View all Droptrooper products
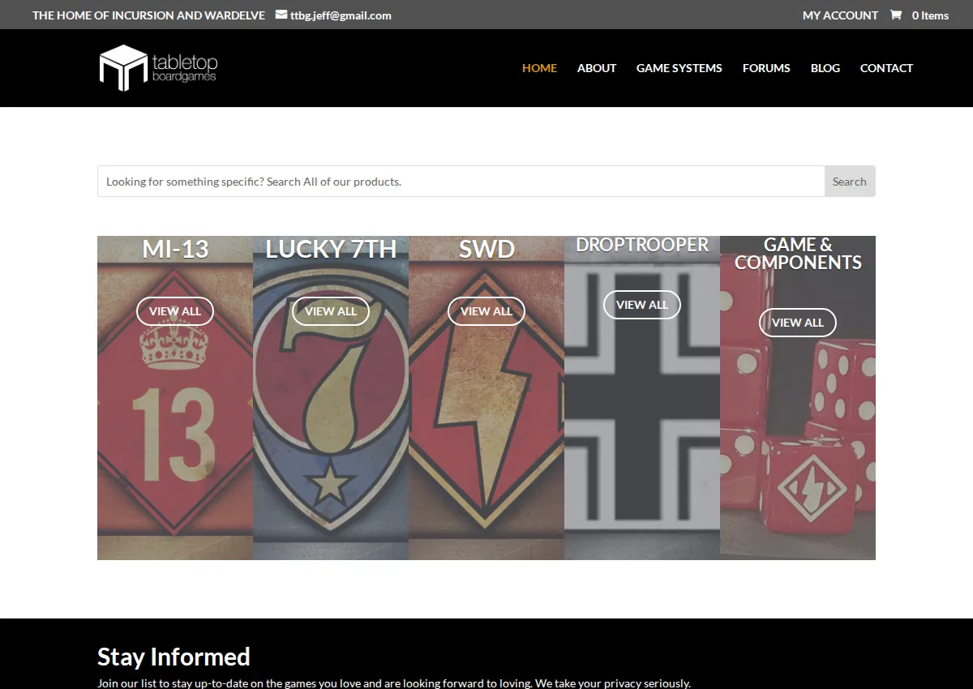The image size is (973, 689). pos(642,305)
